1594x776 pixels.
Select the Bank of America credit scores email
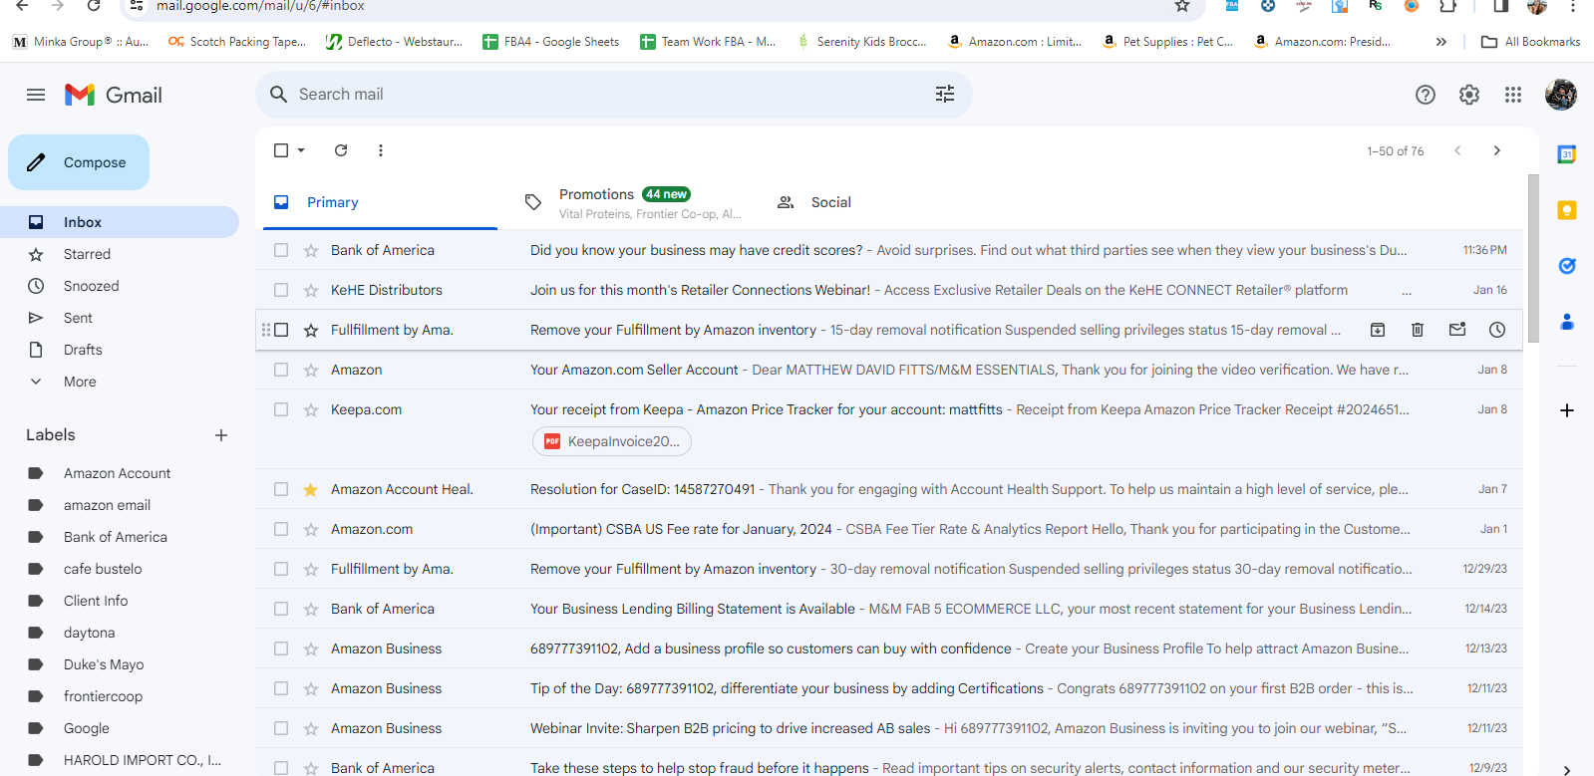[x=281, y=250]
